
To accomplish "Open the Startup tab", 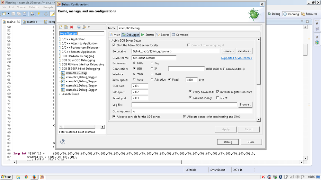I will tap(147, 35).
